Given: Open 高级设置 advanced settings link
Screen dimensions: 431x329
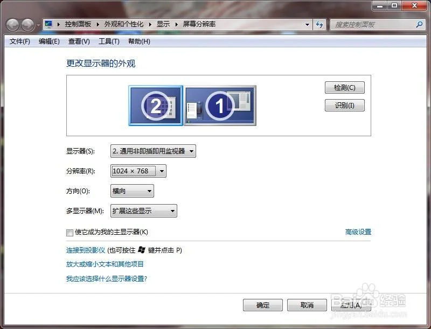Looking at the screenshot, I should click(x=358, y=232).
